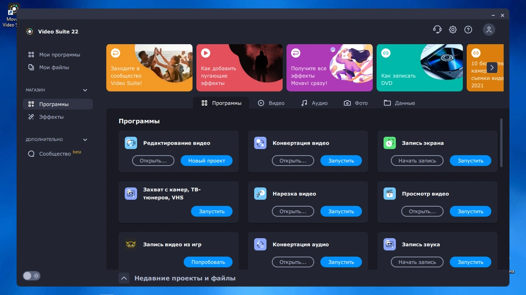Screen dimensions: 526x295
Task: Open settings gear in header
Action: 453,30
